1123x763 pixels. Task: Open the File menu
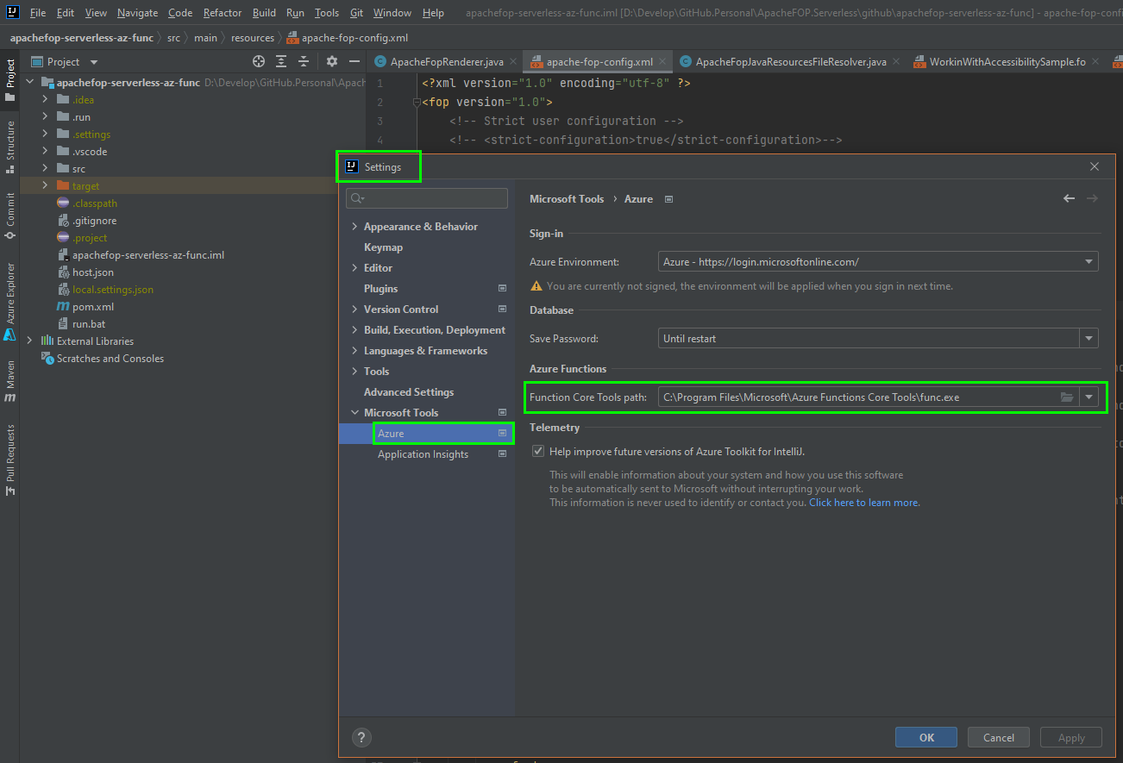pos(38,13)
